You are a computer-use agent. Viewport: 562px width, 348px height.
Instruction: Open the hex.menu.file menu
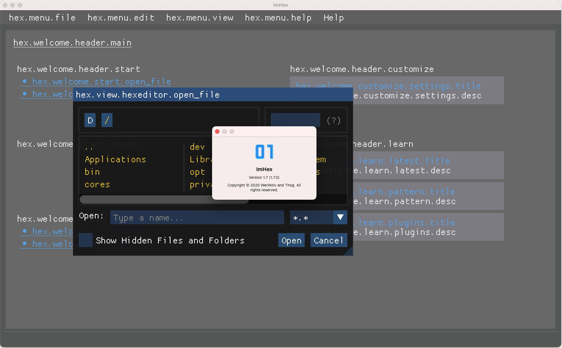42,17
